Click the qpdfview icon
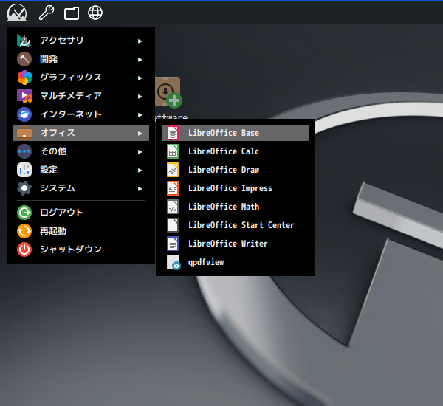443x406 pixels. pos(173,262)
